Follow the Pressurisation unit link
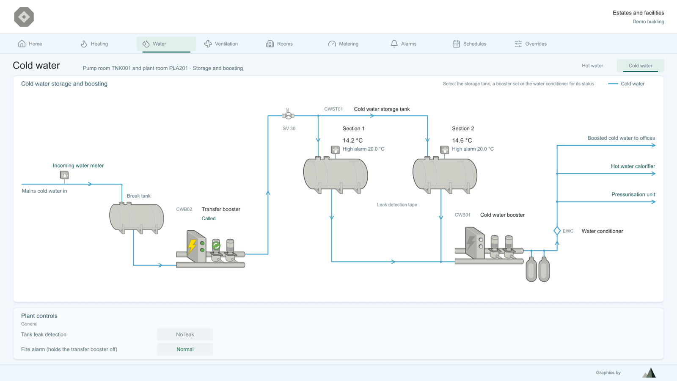The height and width of the screenshot is (381, 677). [x=633, y=195]
